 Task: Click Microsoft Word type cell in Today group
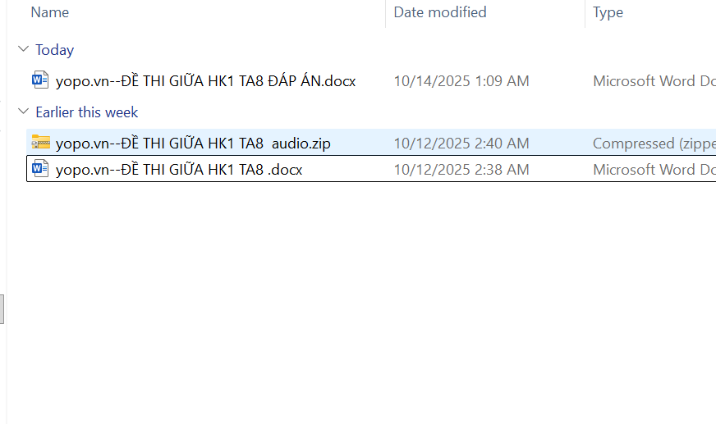[x=653, y=81]
